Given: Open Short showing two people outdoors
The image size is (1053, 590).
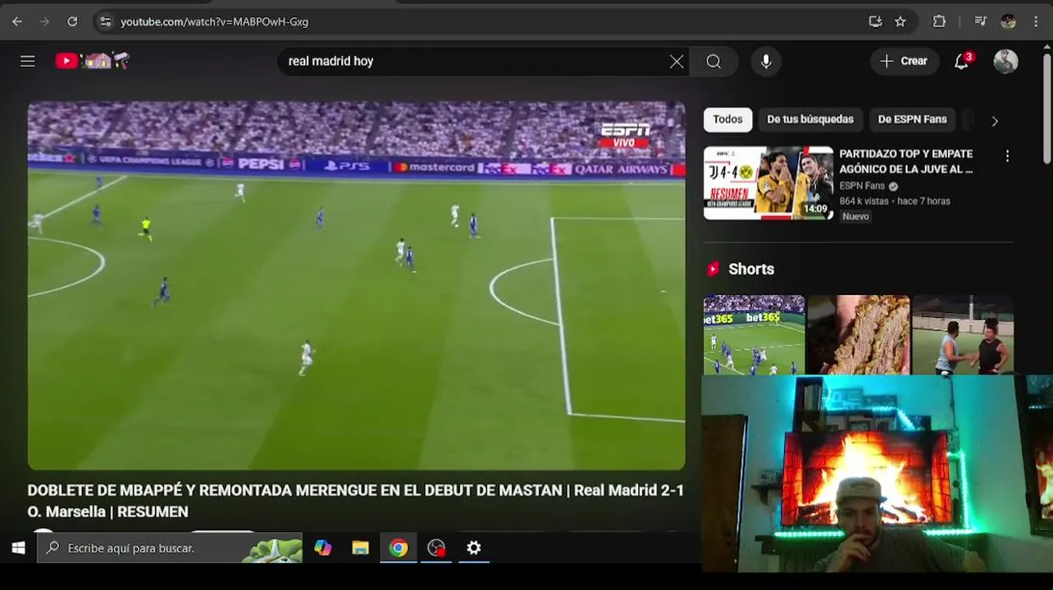Looking at the screenshot, I should [x=963, y=334].
